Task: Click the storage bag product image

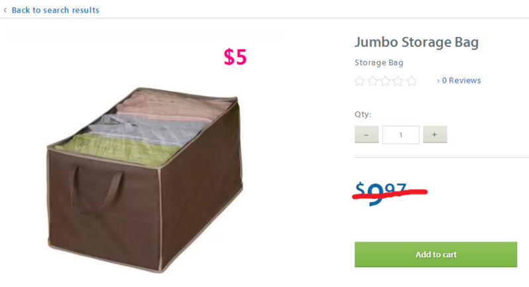Action: point(145,180)
